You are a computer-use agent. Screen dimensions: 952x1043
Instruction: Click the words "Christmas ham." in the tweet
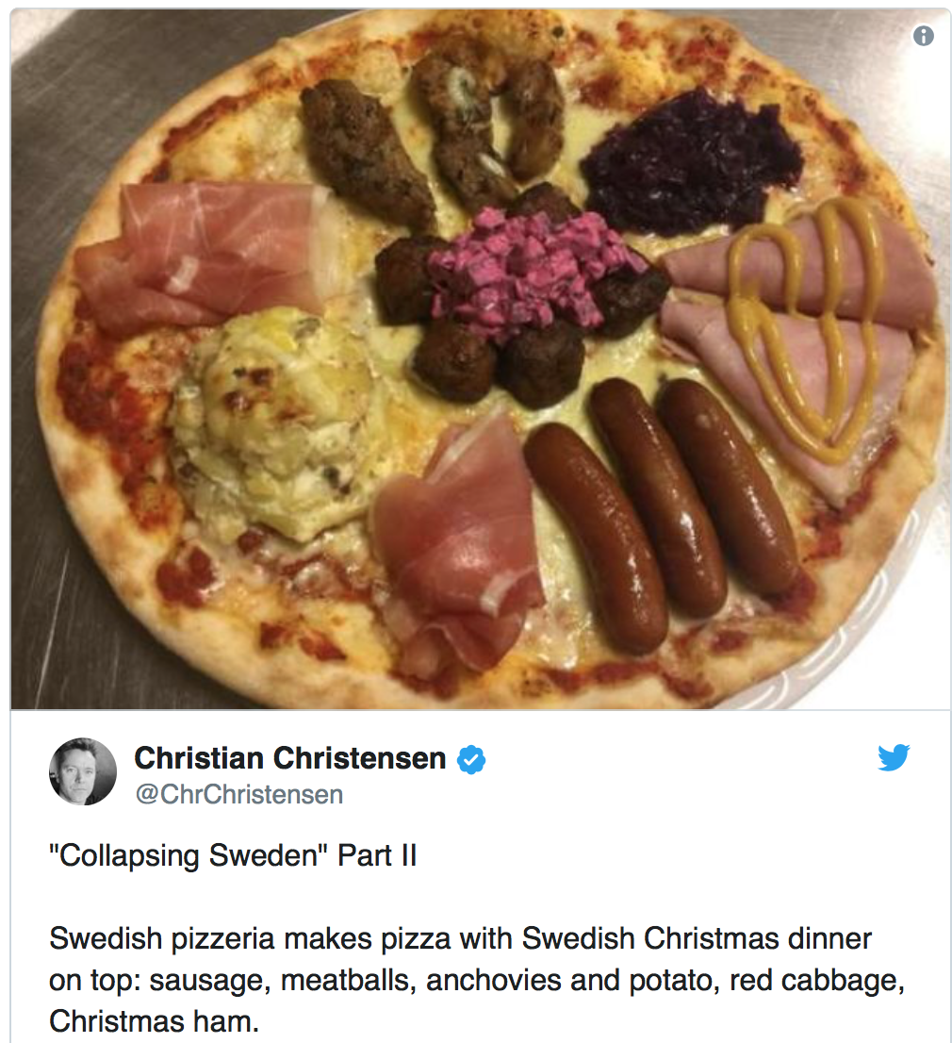(154, 1021)
